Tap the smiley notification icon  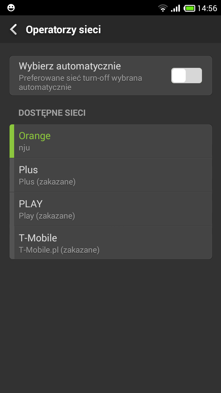tap(11, 8)
